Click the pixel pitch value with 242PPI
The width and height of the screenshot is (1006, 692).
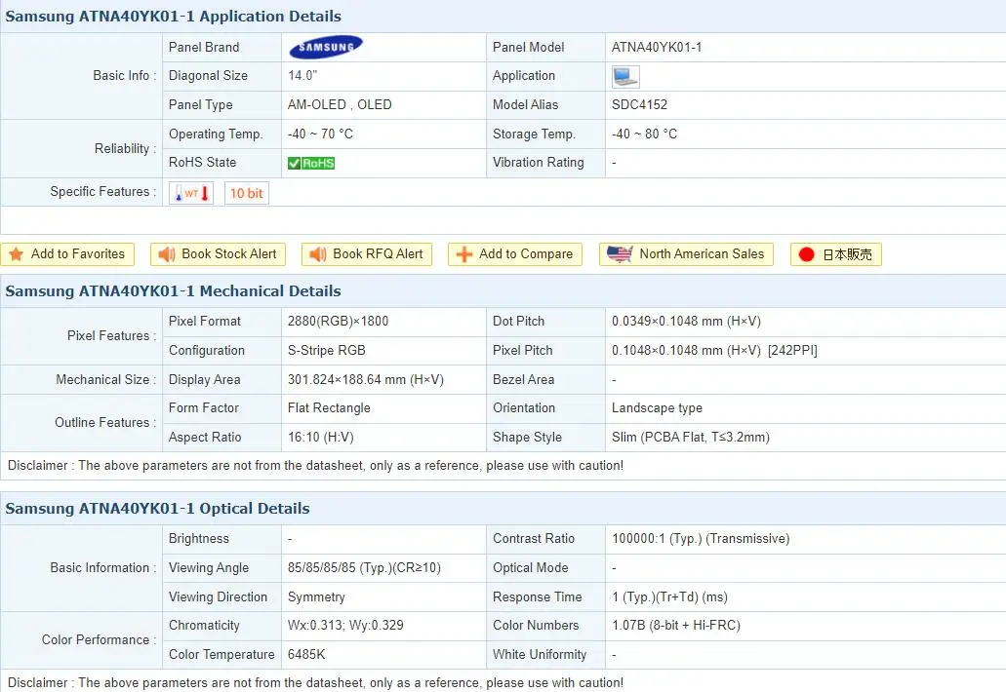714,351
